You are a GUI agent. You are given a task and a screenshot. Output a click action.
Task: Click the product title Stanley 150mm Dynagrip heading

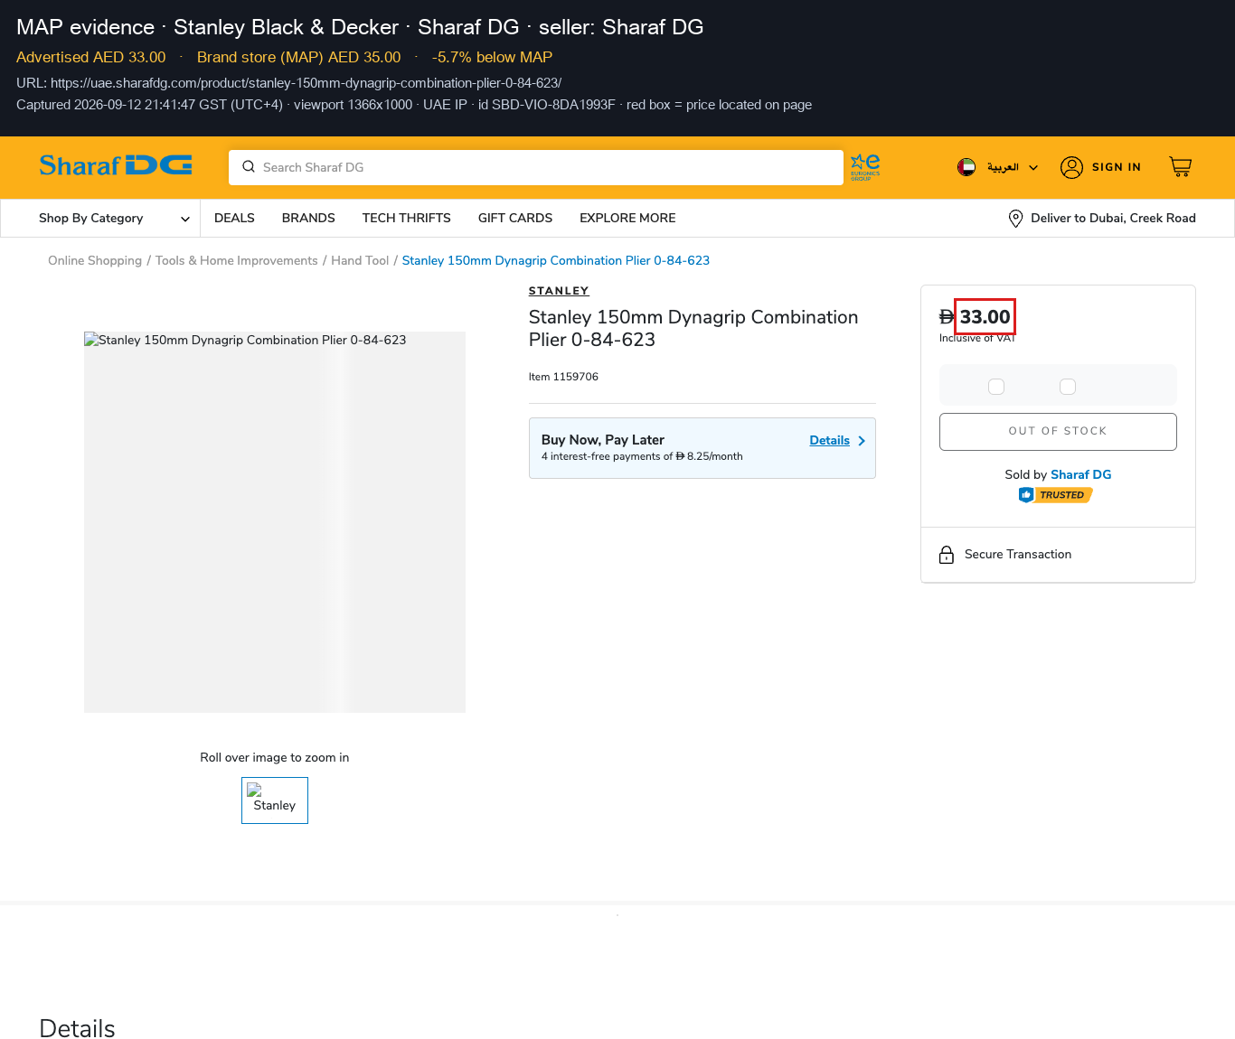coord(693,329)
